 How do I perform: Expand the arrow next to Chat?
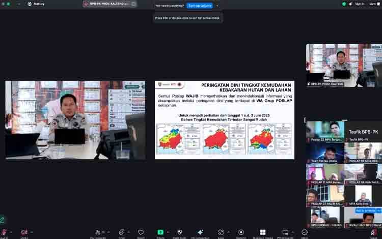[129, 232]
